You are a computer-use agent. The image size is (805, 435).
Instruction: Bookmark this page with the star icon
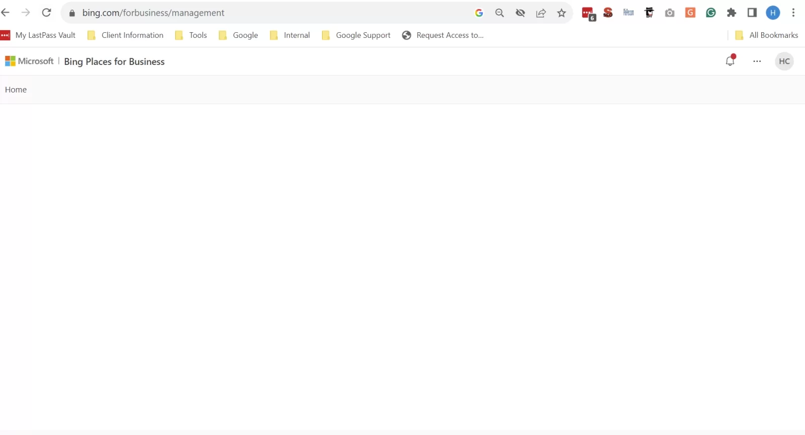(561, 13)
